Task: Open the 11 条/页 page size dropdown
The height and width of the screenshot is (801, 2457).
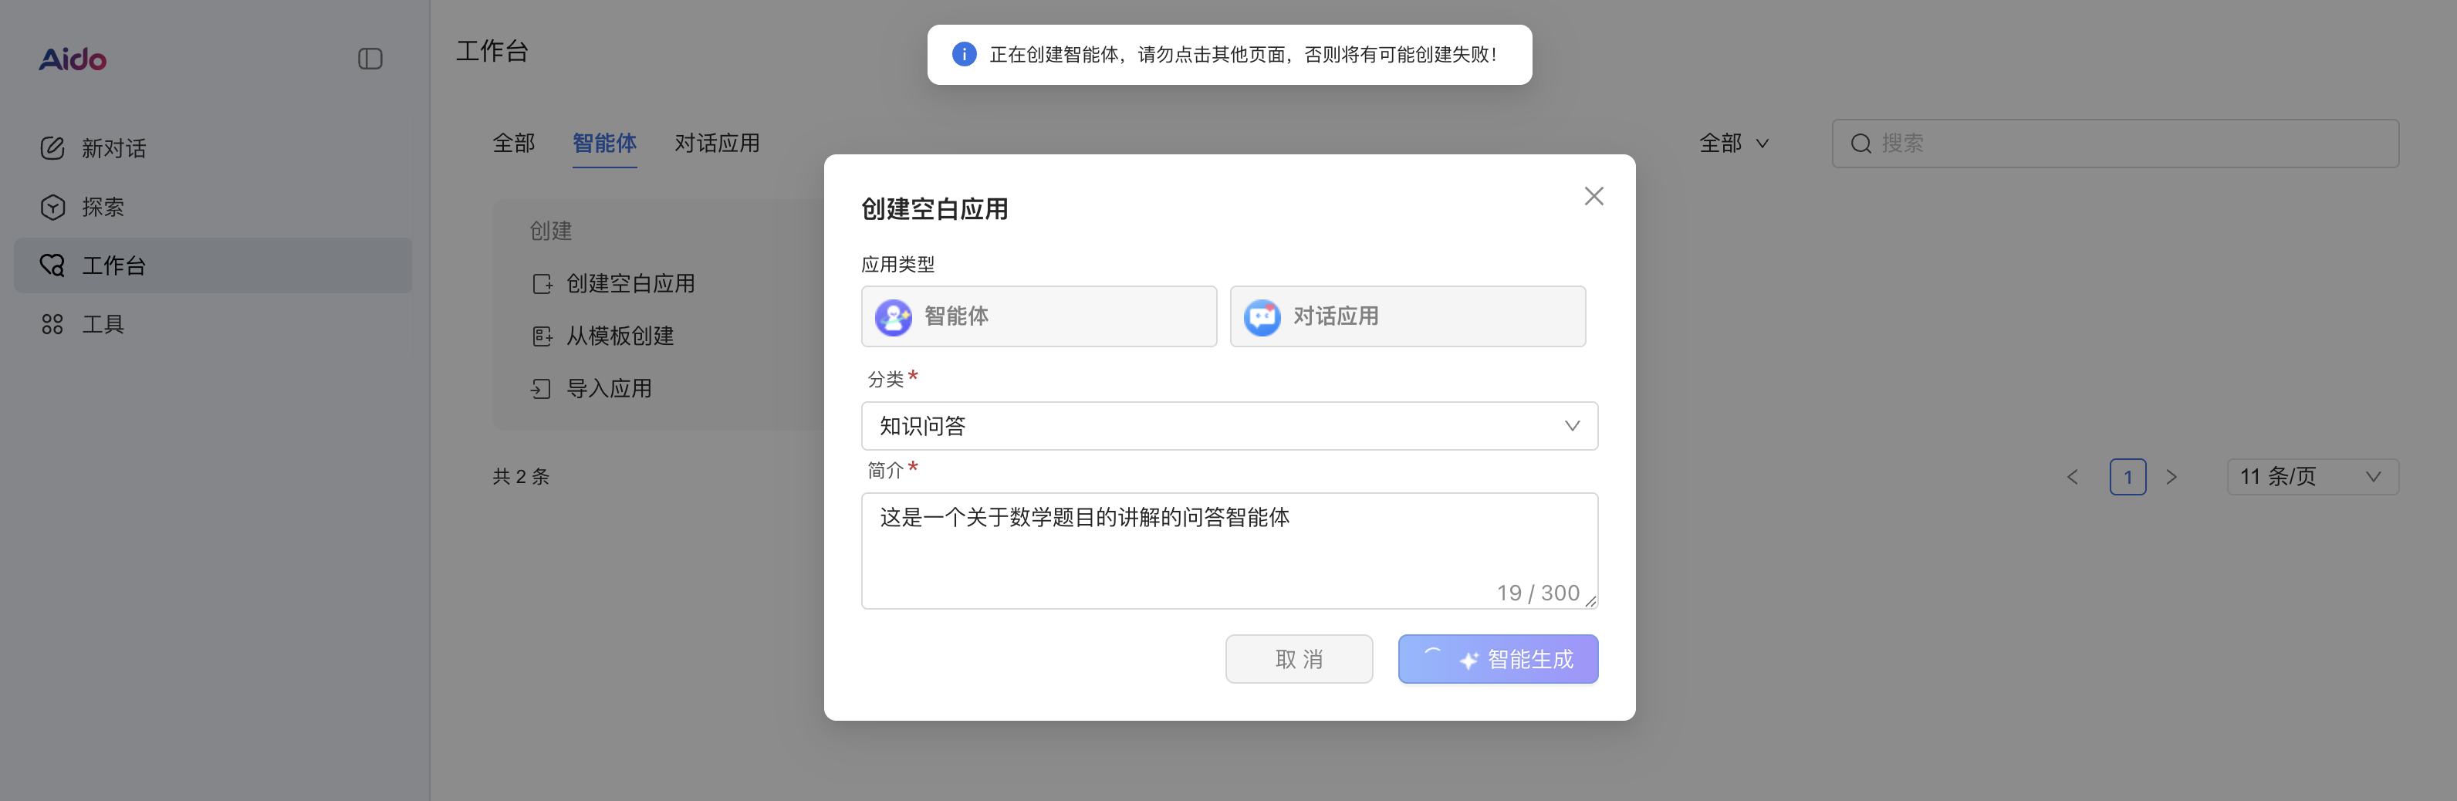Action: pos(2312,476)
